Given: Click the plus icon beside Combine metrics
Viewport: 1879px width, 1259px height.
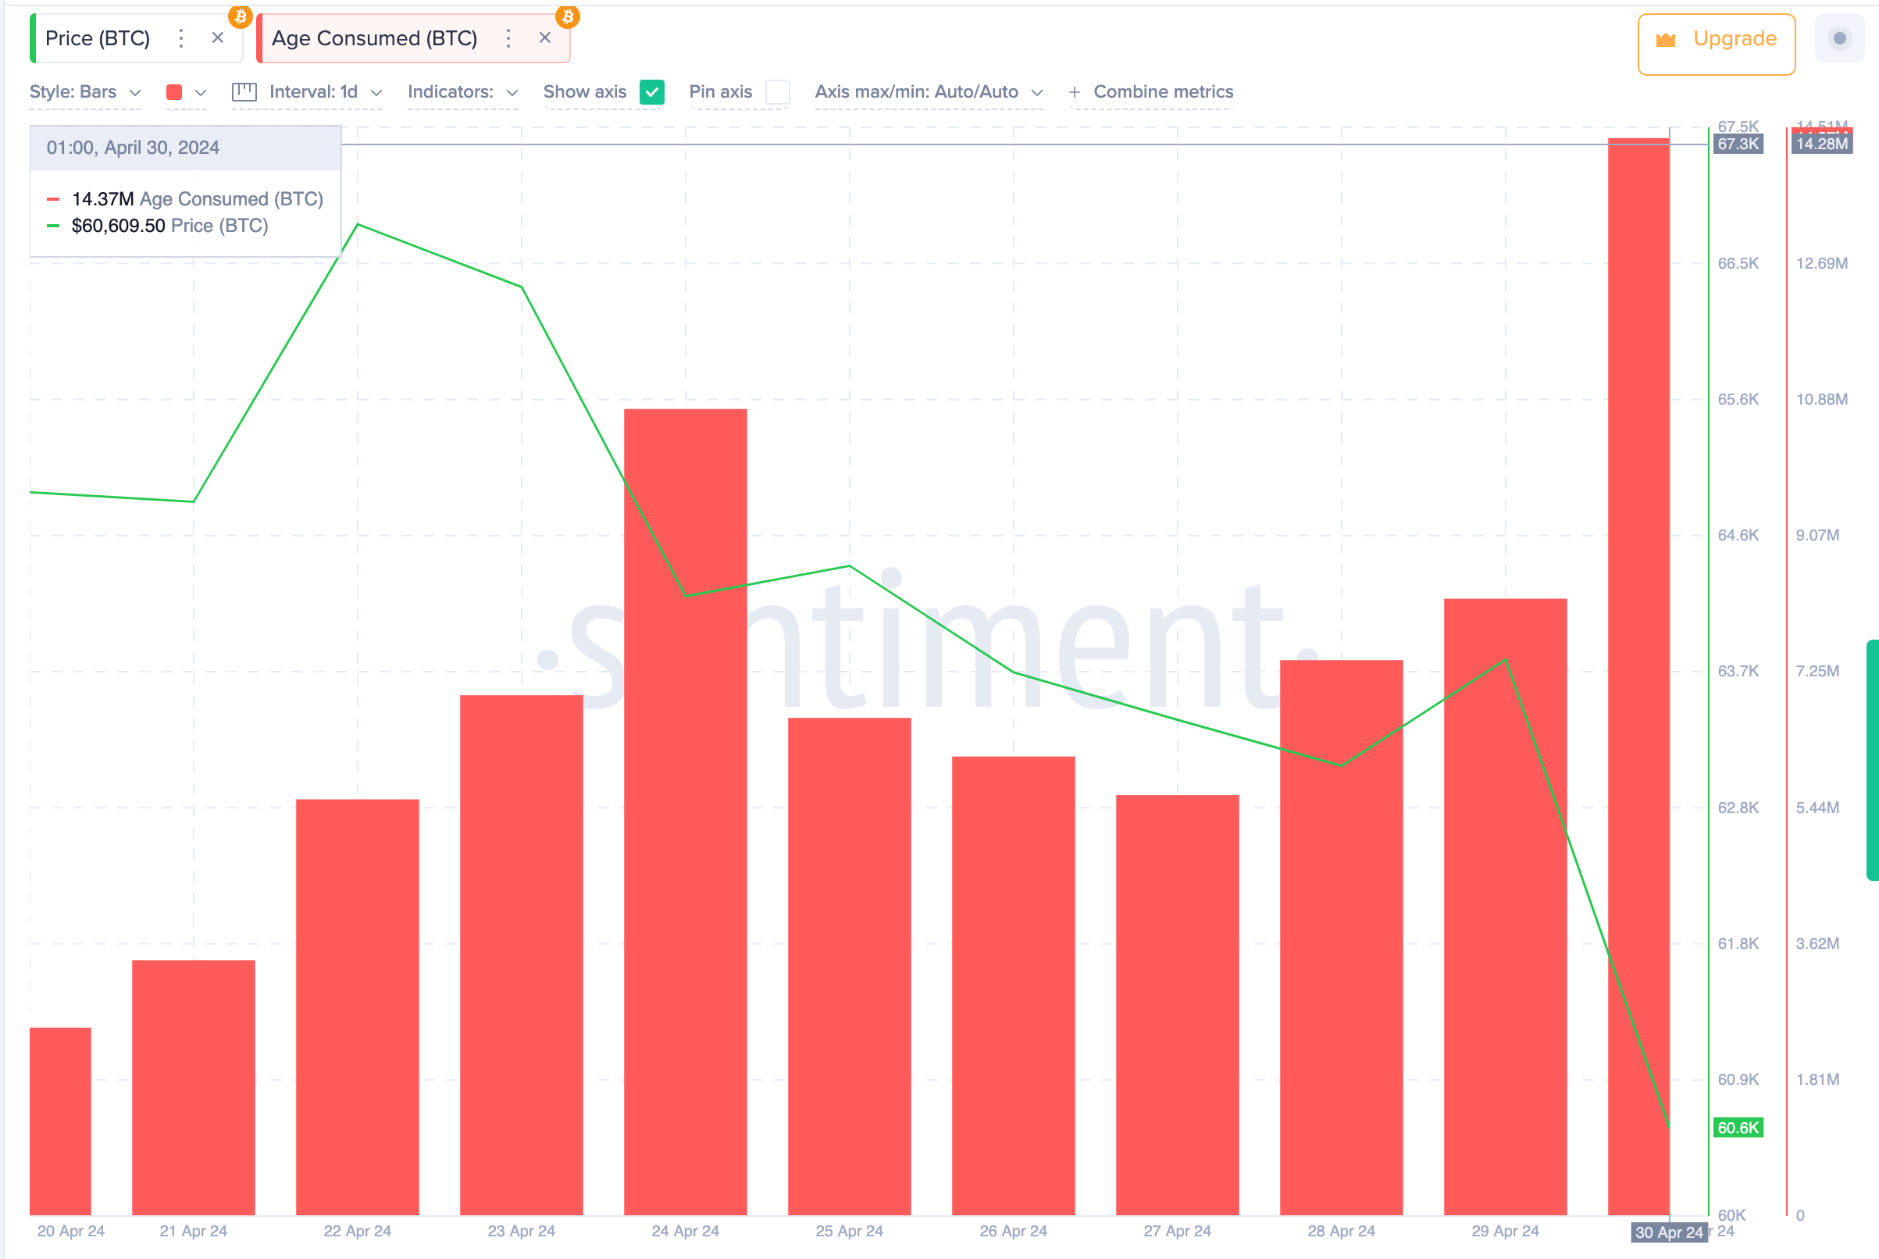Looking at the screenshot, I should point(1075,92).
